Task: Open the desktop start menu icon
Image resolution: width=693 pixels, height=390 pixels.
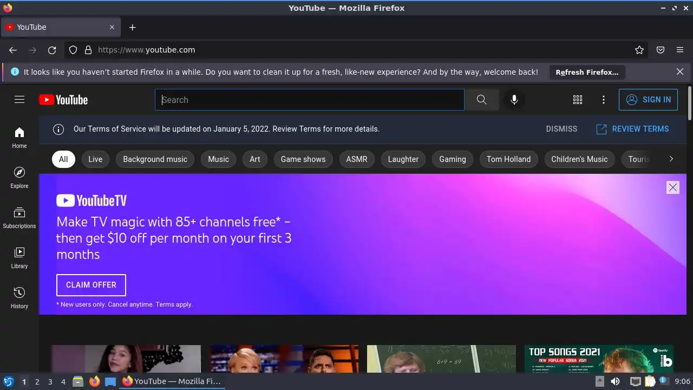Action: (x=8, y=382)
